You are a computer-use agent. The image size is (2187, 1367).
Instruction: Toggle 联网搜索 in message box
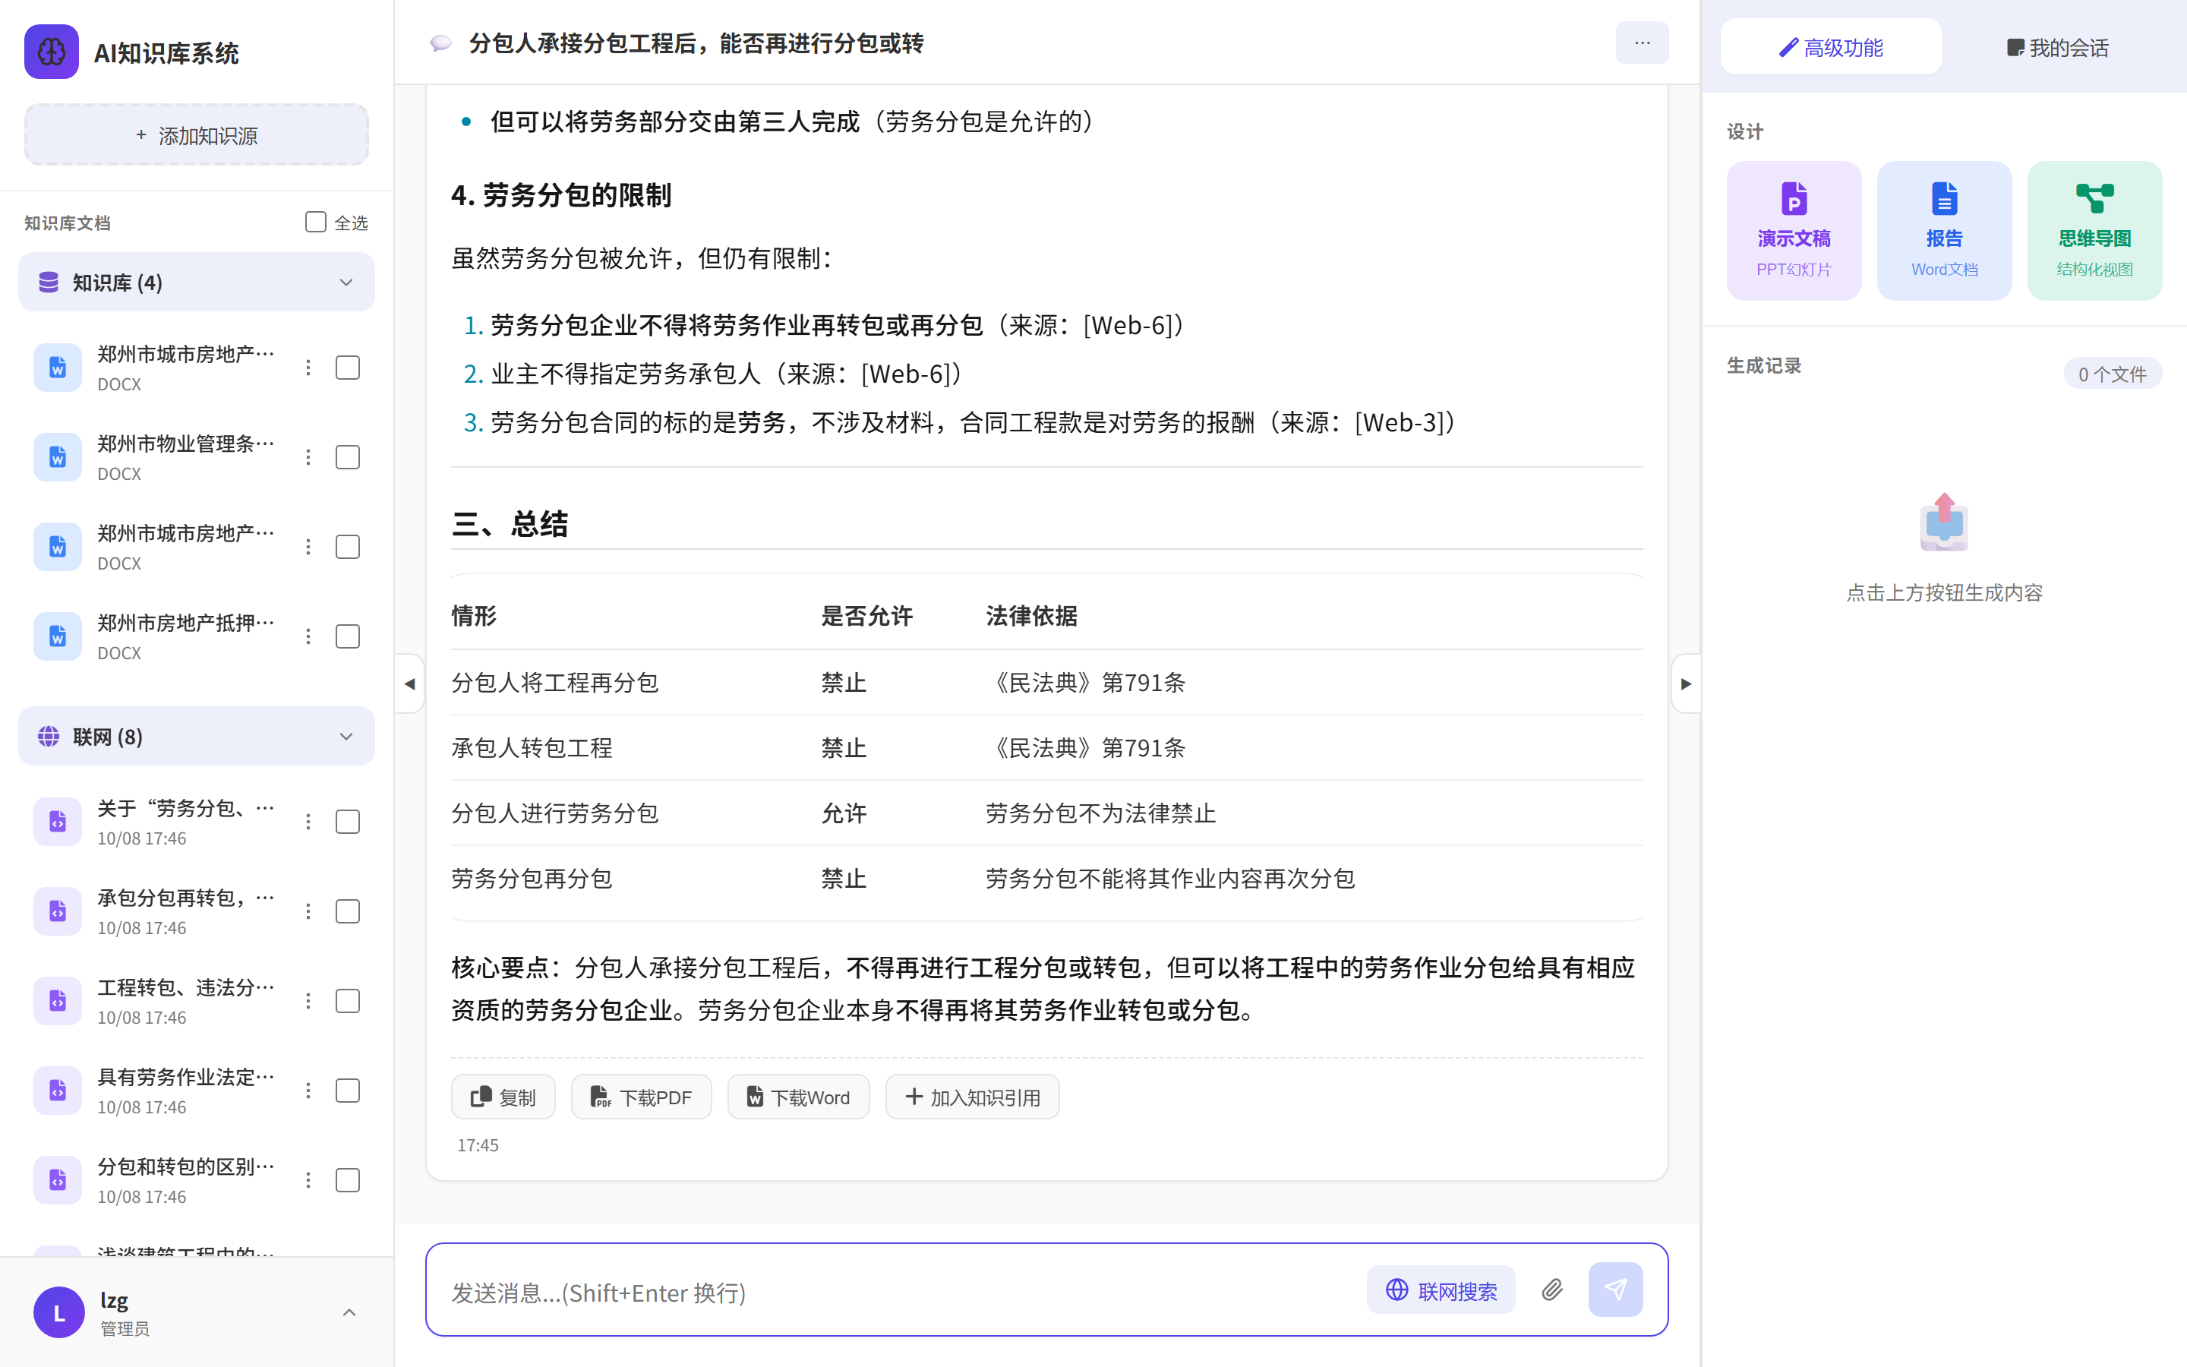tap(1441, 1290)
